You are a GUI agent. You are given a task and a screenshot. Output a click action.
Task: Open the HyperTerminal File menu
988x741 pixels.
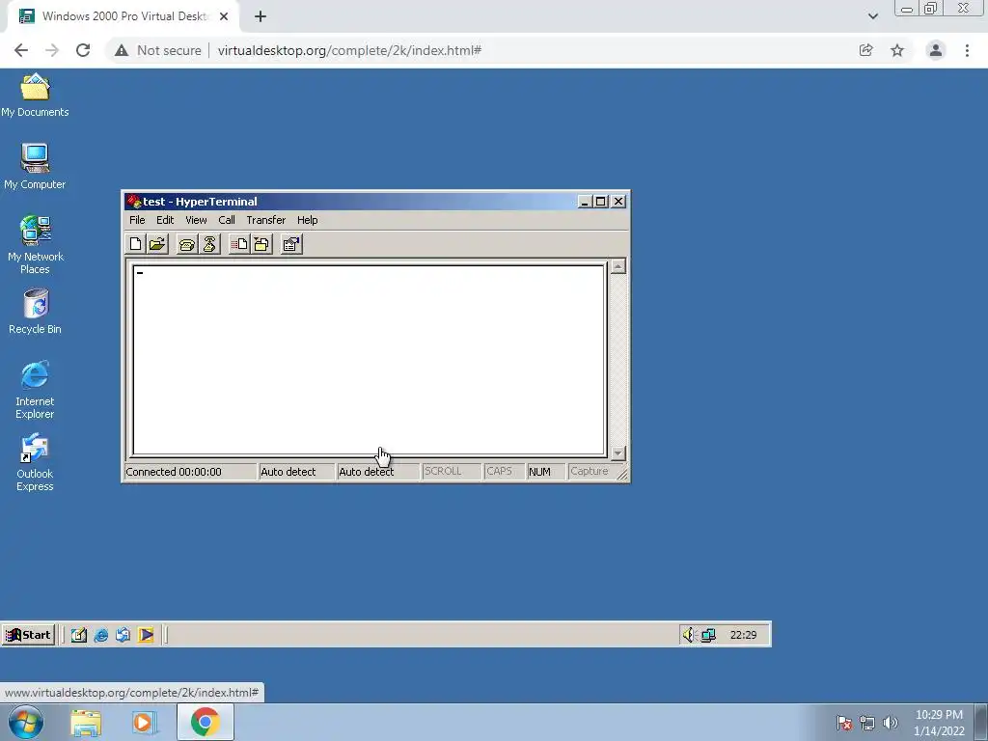(137, 220)
